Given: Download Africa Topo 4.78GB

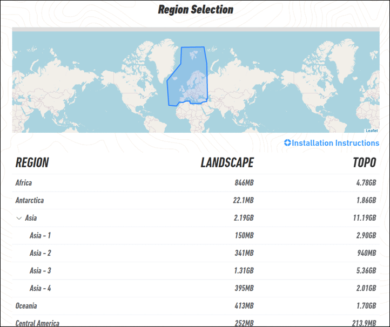Looking at the screenshot, I should click(366, 182).
